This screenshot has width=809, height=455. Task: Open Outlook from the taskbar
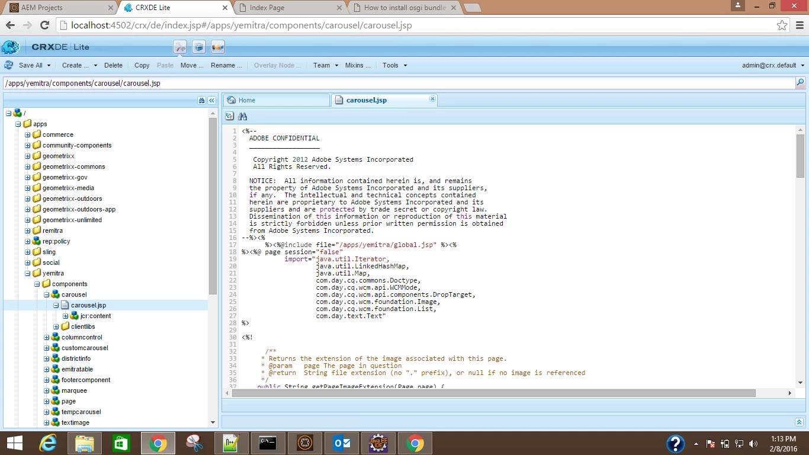(342, 443)
